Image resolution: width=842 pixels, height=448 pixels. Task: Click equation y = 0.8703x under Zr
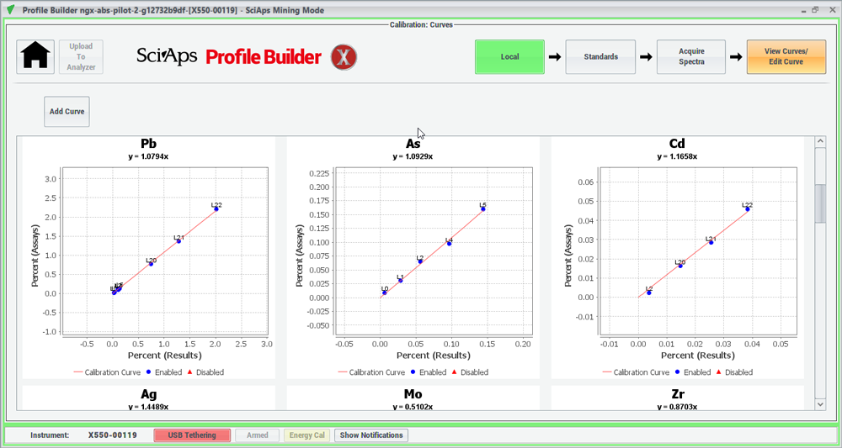pos(677,407)
